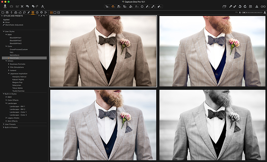The image size is (267, 162).
Task: Select the Crop tool
Action: click(x=125, y=7)
